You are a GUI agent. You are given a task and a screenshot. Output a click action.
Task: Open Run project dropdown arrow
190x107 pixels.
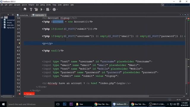pyautogui.click(x=44, y=9)
